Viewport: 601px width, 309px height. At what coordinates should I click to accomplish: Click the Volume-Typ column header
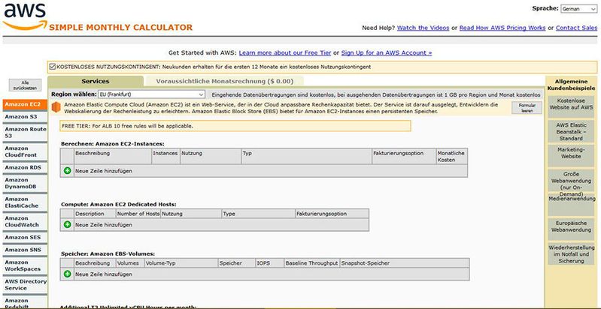(x=181, y=263)
